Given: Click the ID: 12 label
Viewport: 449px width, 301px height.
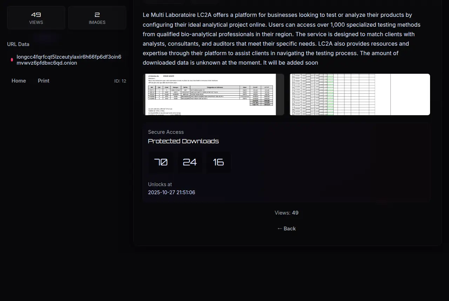Looking at the screenshot, I should 120,81.
